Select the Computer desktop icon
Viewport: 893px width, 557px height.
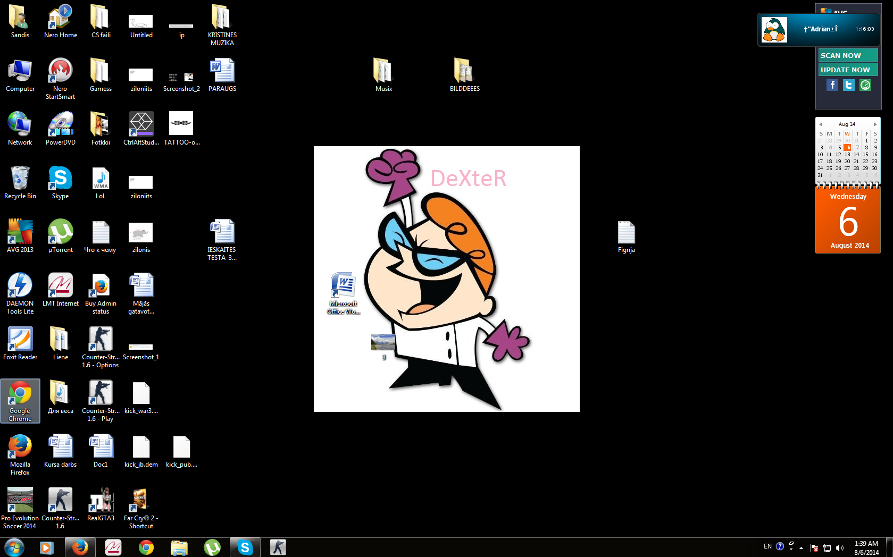(20, 75)
